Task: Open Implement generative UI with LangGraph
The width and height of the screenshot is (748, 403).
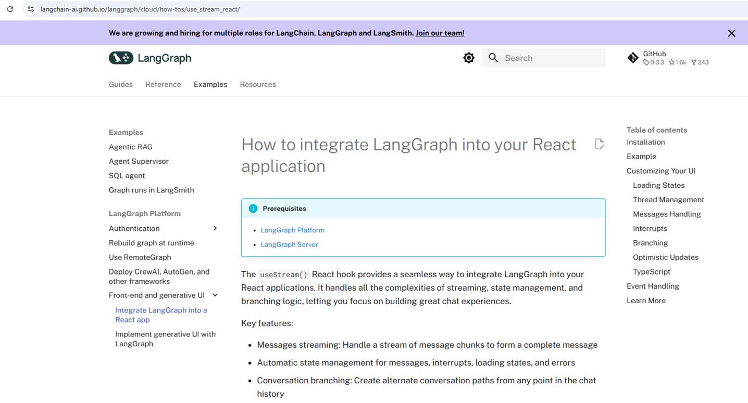Action: point(165,339)
